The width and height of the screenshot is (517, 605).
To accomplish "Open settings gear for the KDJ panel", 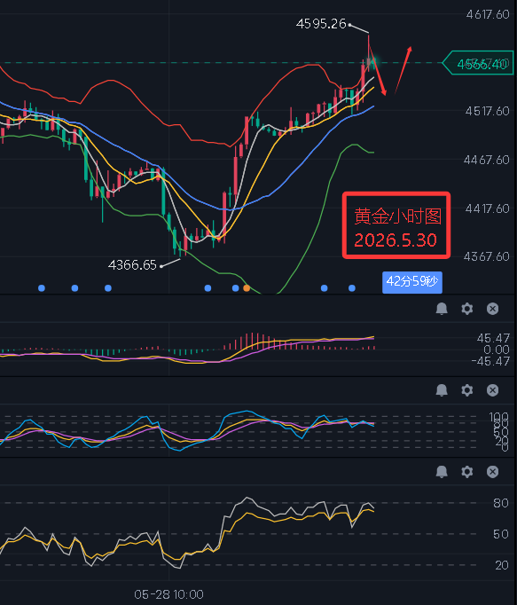I will coord(467,390).
